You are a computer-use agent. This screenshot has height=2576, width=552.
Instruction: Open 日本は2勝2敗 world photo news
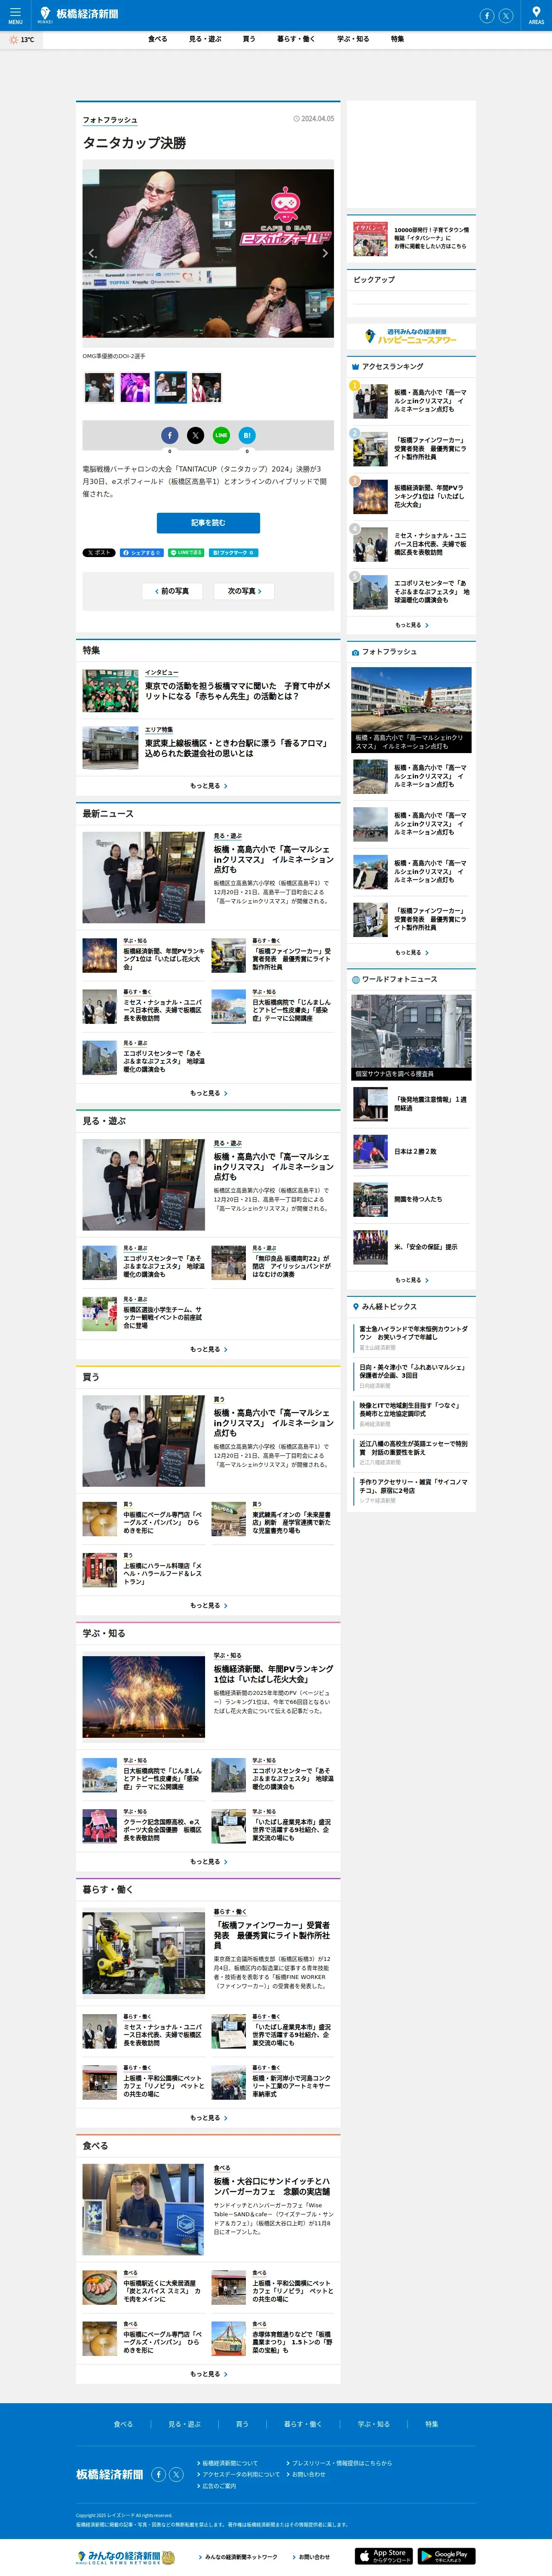411,1151
